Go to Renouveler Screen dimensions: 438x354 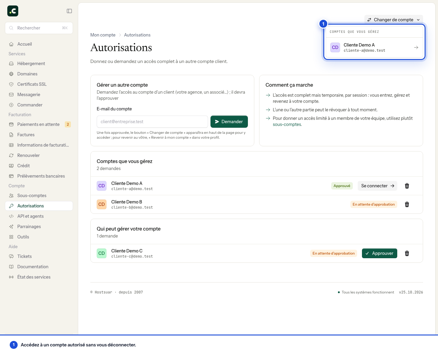[39, 155]
